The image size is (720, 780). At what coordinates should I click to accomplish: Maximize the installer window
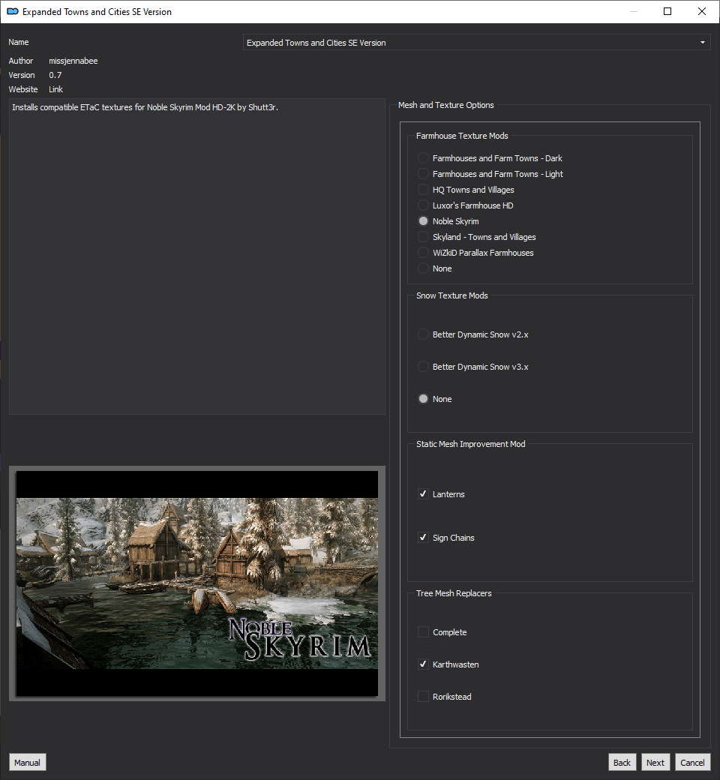pyautogui.click(x=667, y=11)
